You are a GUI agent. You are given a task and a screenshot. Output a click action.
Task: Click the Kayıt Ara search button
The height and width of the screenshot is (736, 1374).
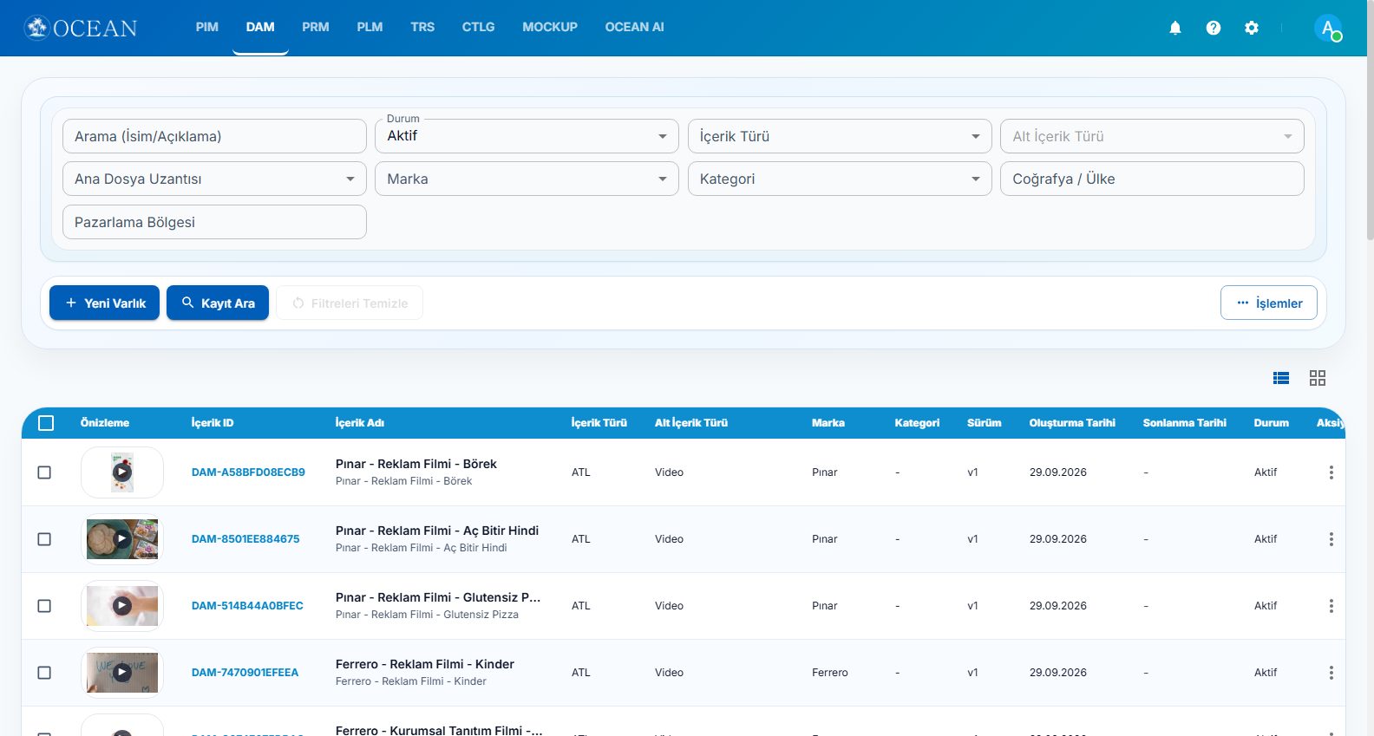(218, 303)
